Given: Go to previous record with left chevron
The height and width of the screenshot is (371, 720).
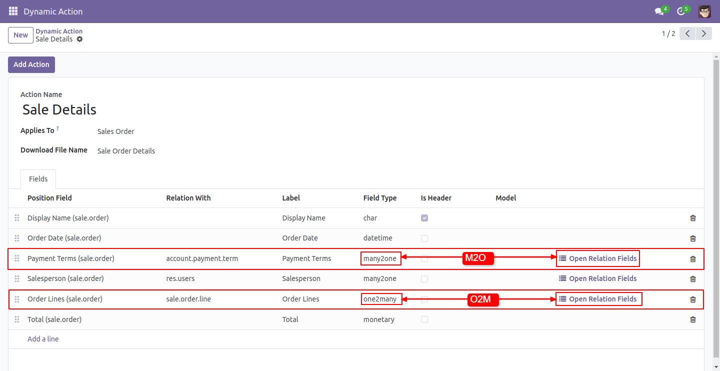Looking at the screenshot, I should coord(687,33).
